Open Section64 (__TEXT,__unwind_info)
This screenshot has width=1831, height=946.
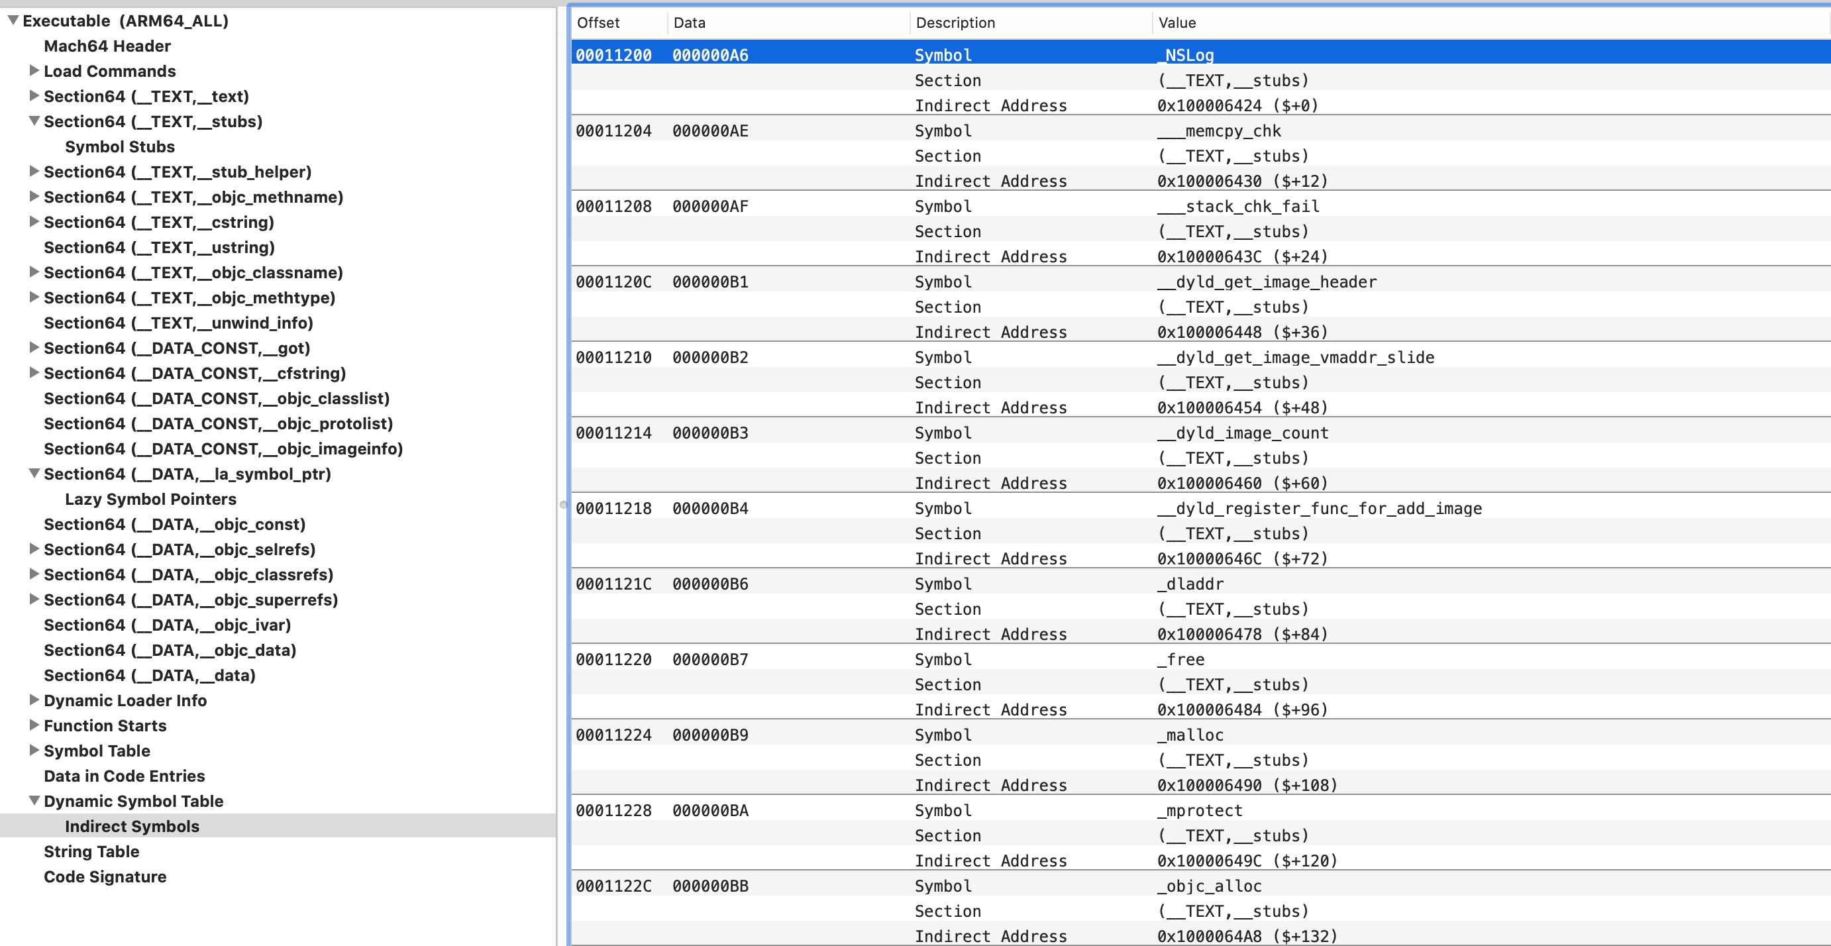(x=178, y=323)
